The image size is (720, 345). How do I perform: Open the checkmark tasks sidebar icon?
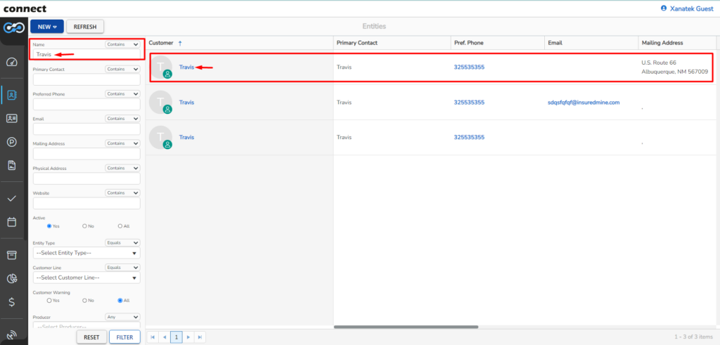pyautogui.click(x=12, y=199)
